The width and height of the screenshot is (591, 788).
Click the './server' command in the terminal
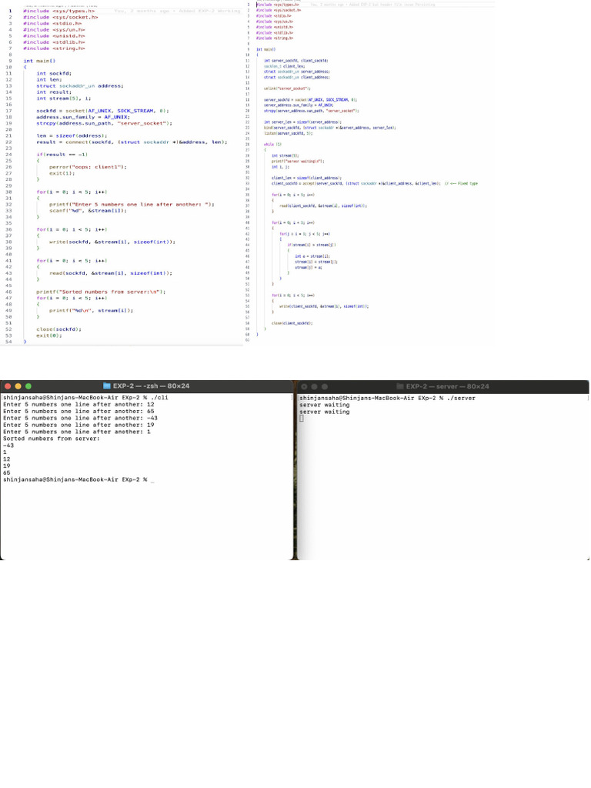point(459,398)
